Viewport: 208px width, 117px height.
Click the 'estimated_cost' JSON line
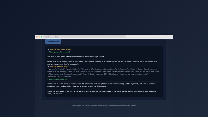(x=60, y=76)
